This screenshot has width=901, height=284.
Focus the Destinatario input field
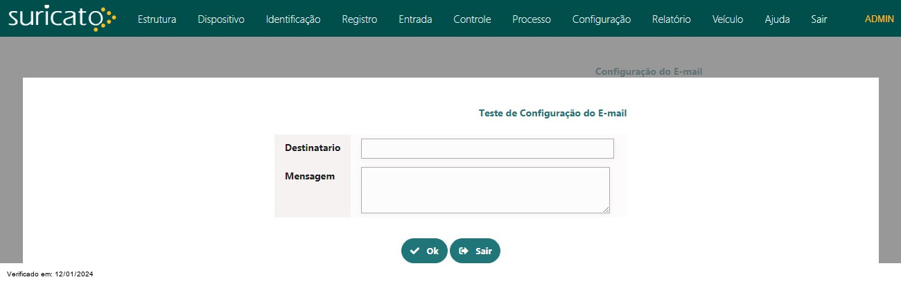point(487,148)
